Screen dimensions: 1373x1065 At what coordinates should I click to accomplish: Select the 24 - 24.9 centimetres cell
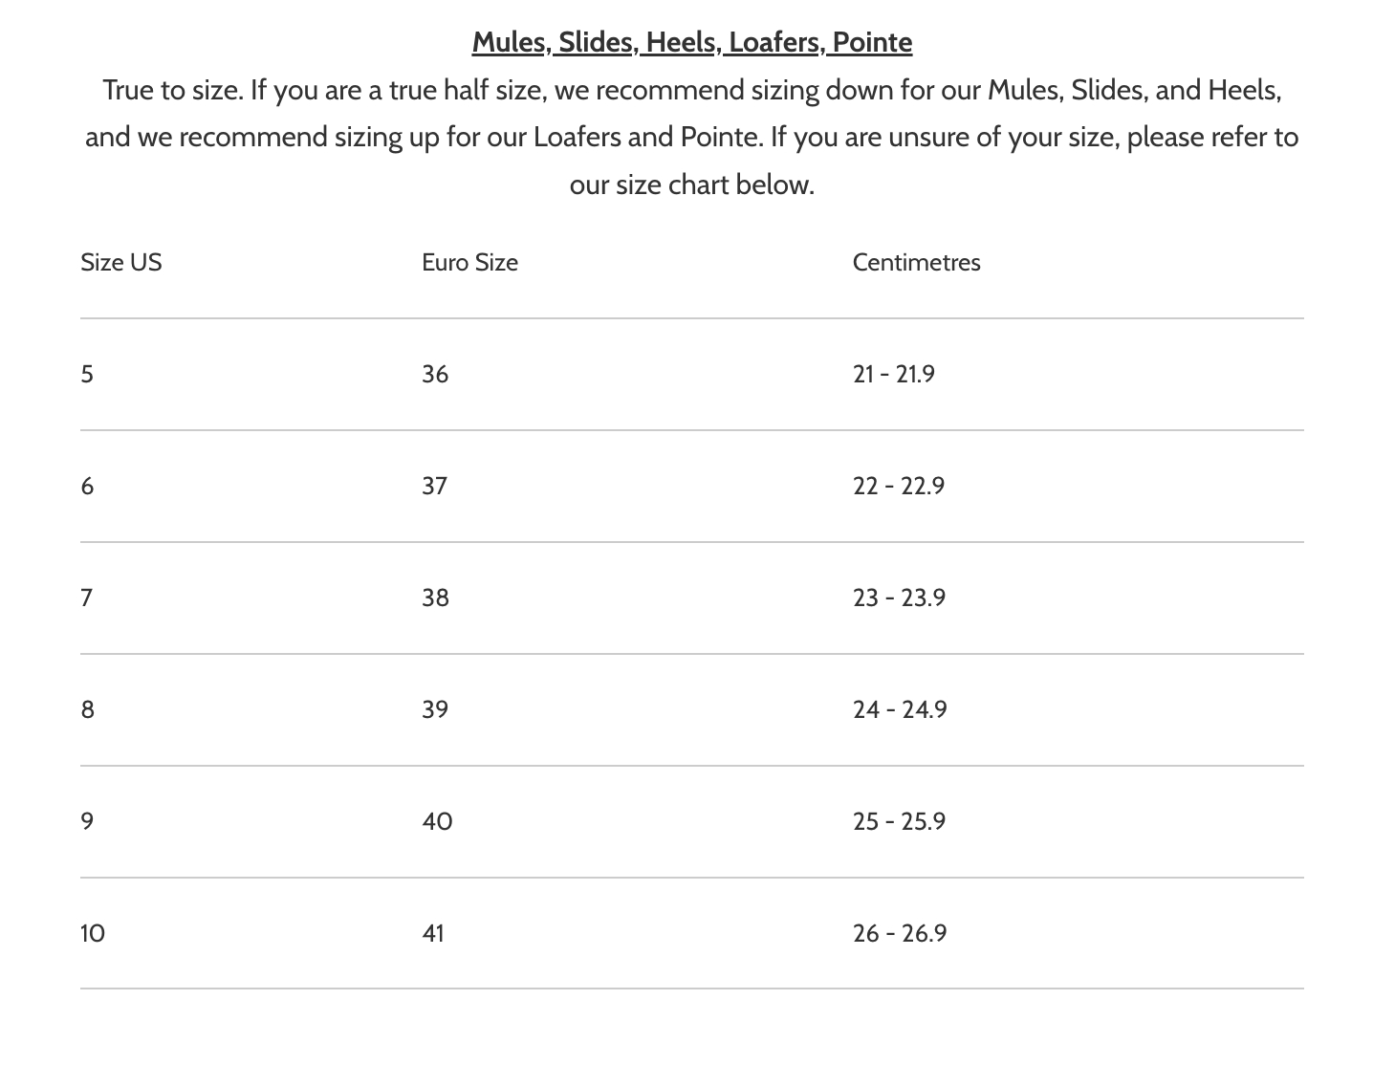click(900, 709)
